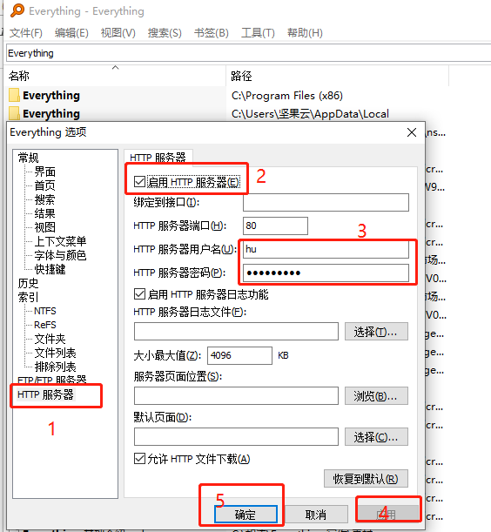This screenshot has width=491, height=532.
Task: Toggle 启用 HTTP 服务器日志功能 checkbox
Action: coord(139,294)
